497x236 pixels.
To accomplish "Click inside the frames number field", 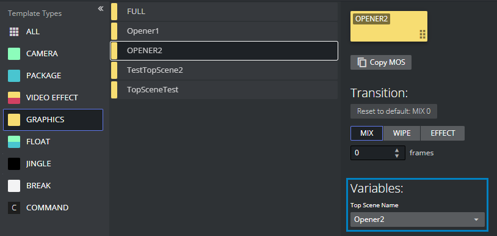I will point(372,153).
